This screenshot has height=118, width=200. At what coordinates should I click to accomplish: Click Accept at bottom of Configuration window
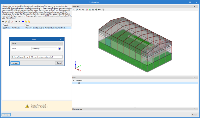6,115
